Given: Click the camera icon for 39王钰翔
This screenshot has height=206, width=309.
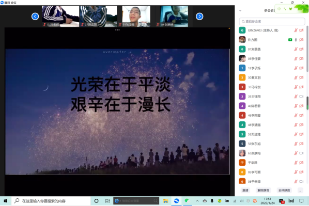Looking at the screenshot, I should [301, 97].
